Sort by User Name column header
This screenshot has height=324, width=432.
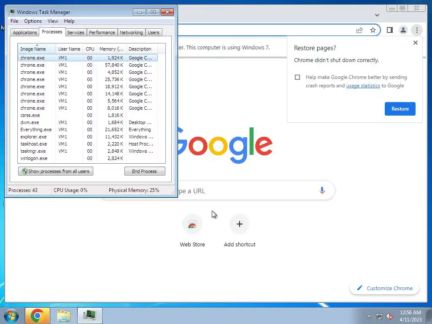(69, 49)
